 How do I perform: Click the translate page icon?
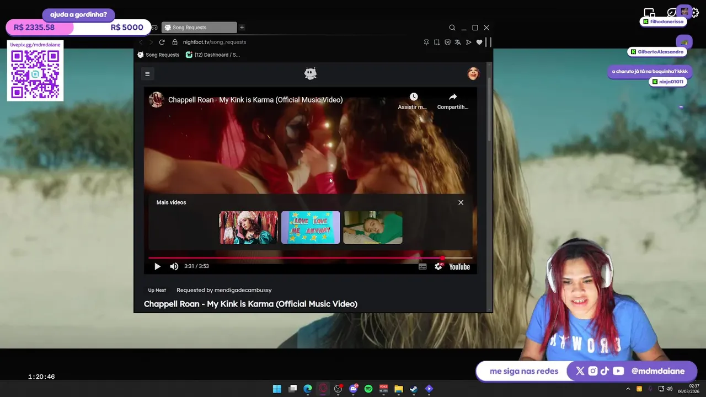tap(458, 42)
